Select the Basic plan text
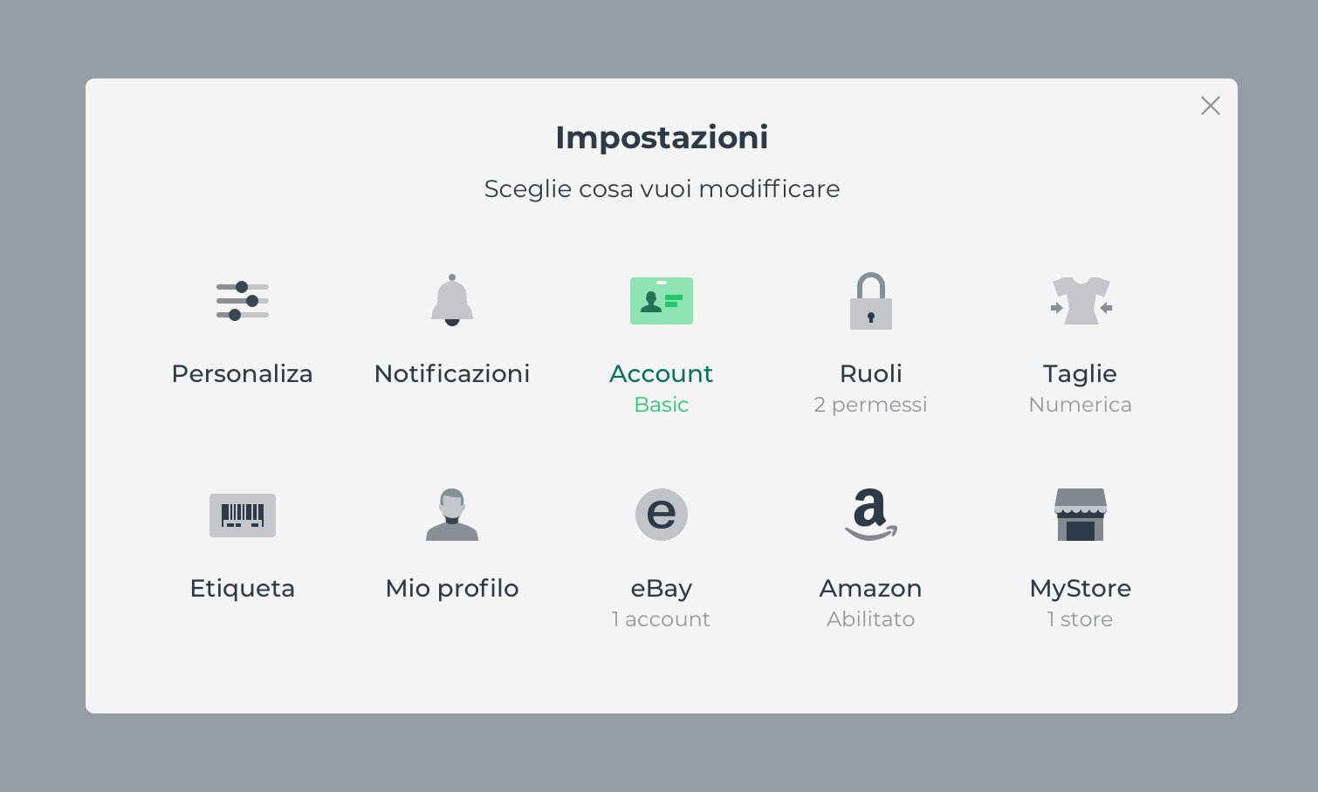The width and height of the screenshot is (1318, 792). point(662,405)
